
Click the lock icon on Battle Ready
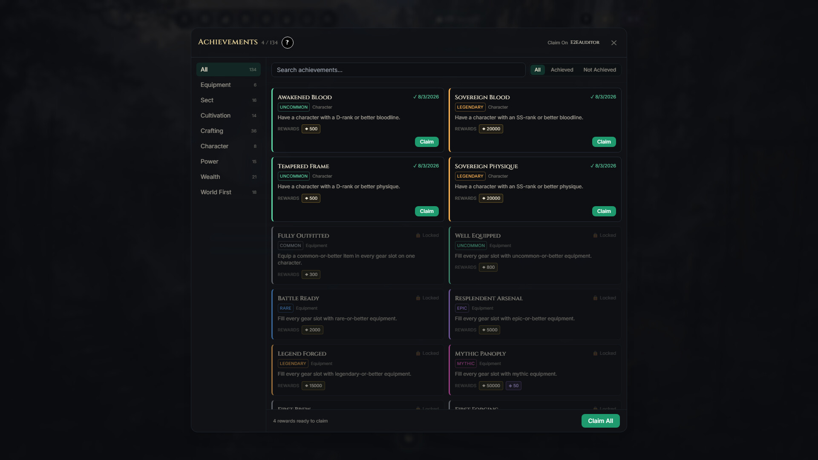(x=418, y=298)
